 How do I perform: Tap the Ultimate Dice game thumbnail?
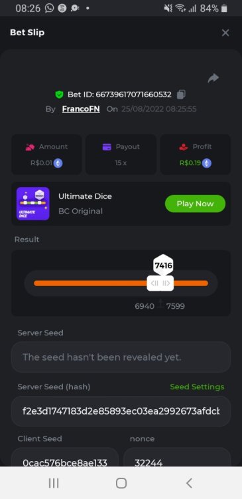33,204
